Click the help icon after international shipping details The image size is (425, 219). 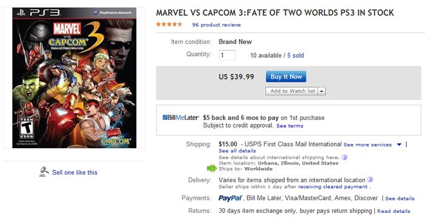[345, 157]
